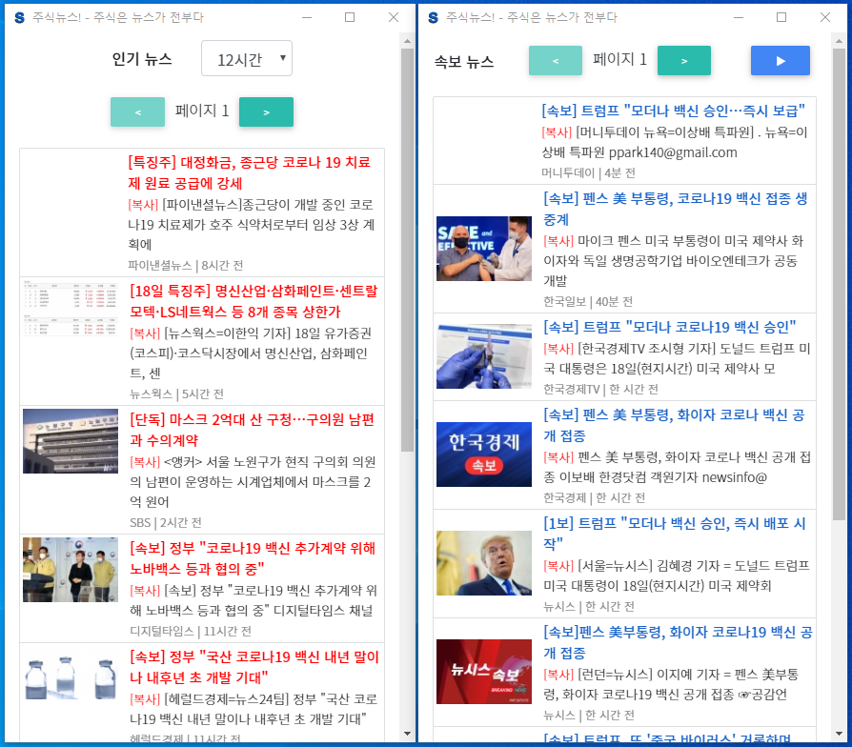Viewport: 852px width, 747px height.
Task: Open 펜스 美 부통령 백신 접종 생중계 article
Action: (x=676, y=210)
